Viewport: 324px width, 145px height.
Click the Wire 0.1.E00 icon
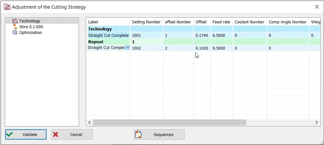(15, 27)
